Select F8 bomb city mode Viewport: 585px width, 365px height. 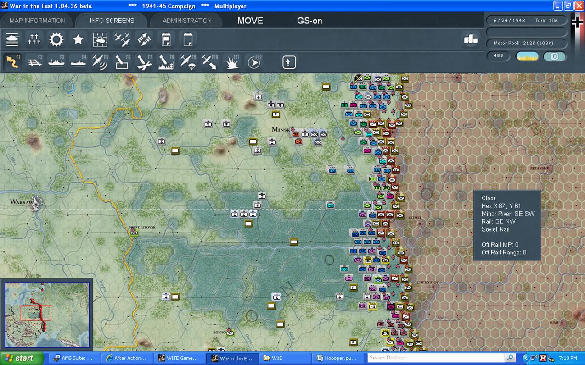166,62
